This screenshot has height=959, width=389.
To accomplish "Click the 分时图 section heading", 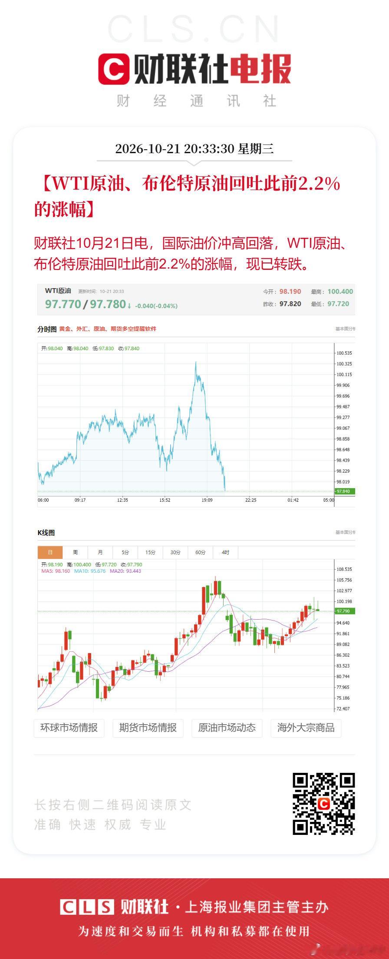I will [x=47, y=329].
